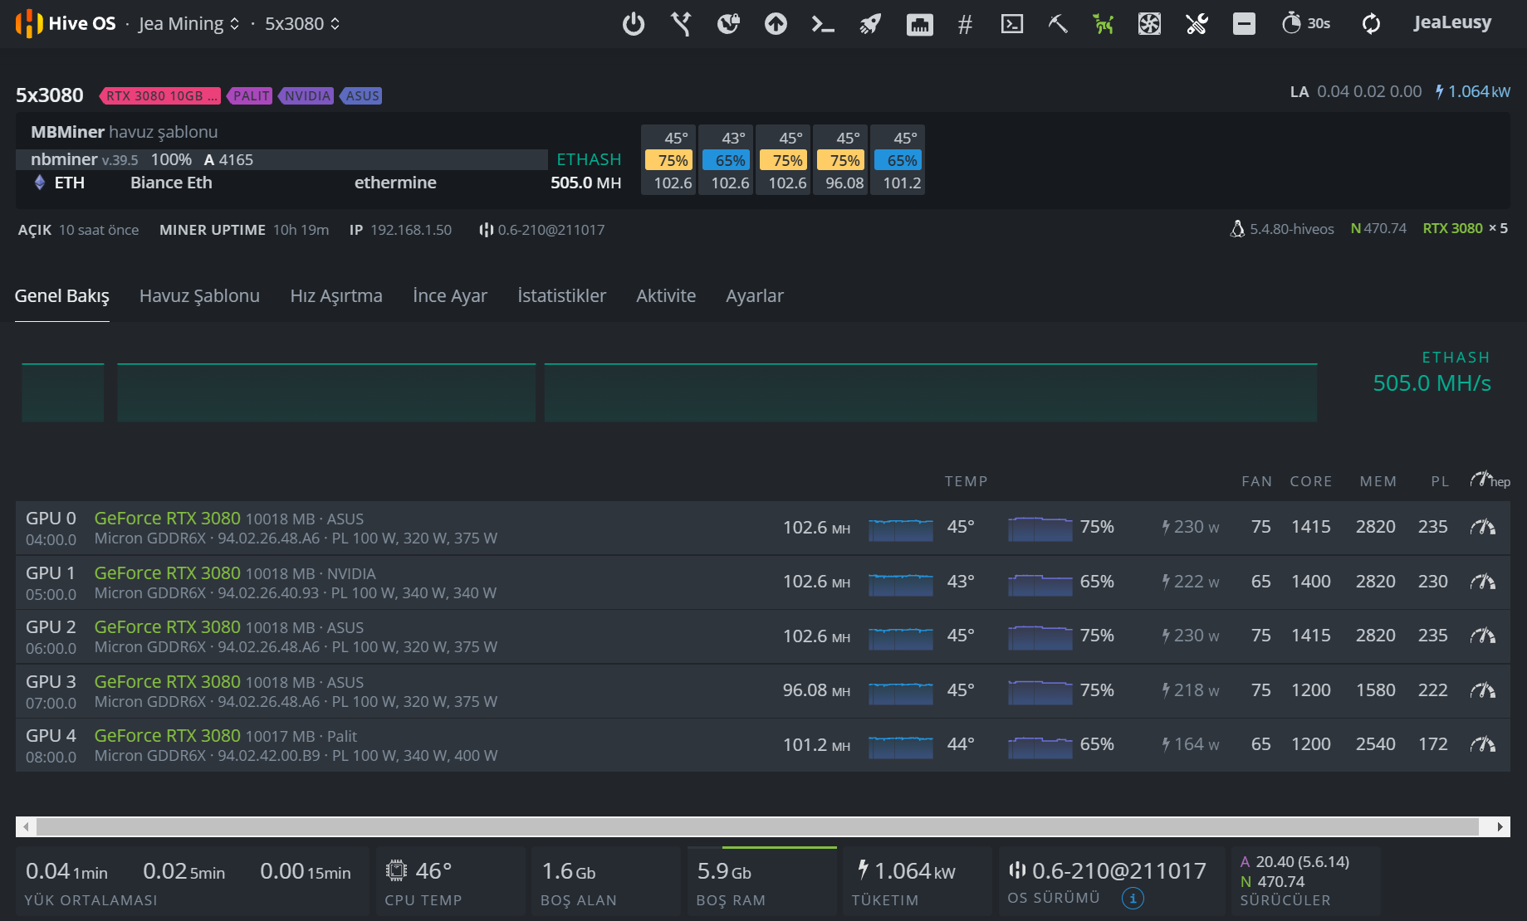The height and width of the screenshot is (921, 1527).
Task: Select the GPU 0 GeForce RTX 3080 name
Action: [167, 518]
